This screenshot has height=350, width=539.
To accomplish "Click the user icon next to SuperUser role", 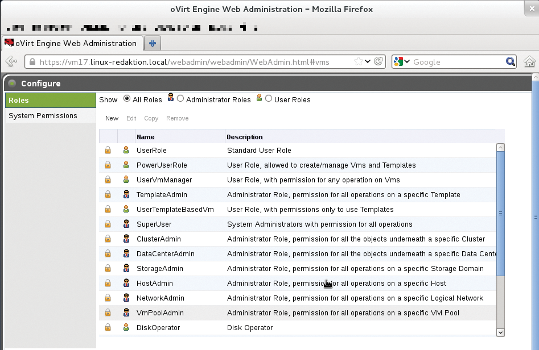I will click(x=125, y=224).
